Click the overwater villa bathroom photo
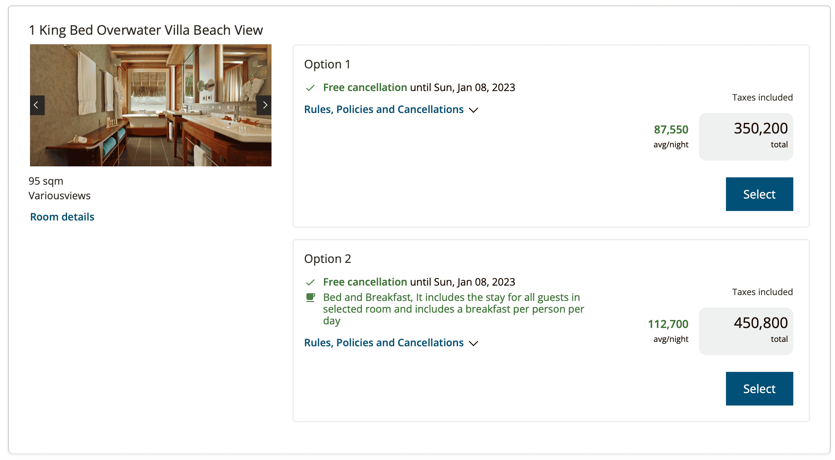The width and height of the screenshot is (835, 460). [x=151, y=105]
